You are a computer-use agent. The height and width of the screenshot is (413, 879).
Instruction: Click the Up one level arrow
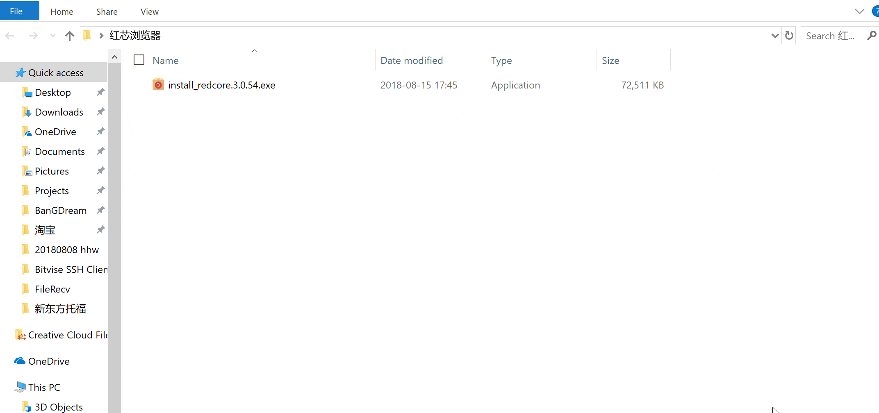(70, 36)
